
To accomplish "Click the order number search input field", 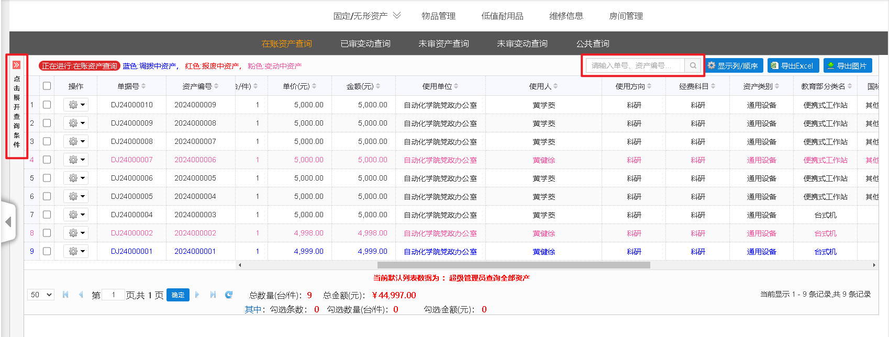I will coord(635,65).
